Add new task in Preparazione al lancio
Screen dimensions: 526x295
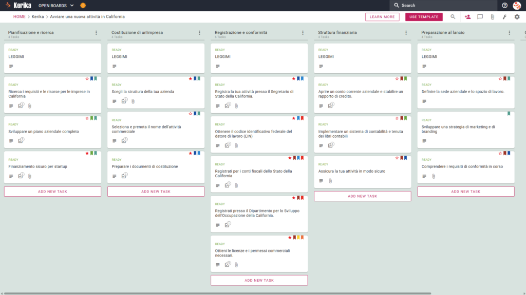pos(466,192)
